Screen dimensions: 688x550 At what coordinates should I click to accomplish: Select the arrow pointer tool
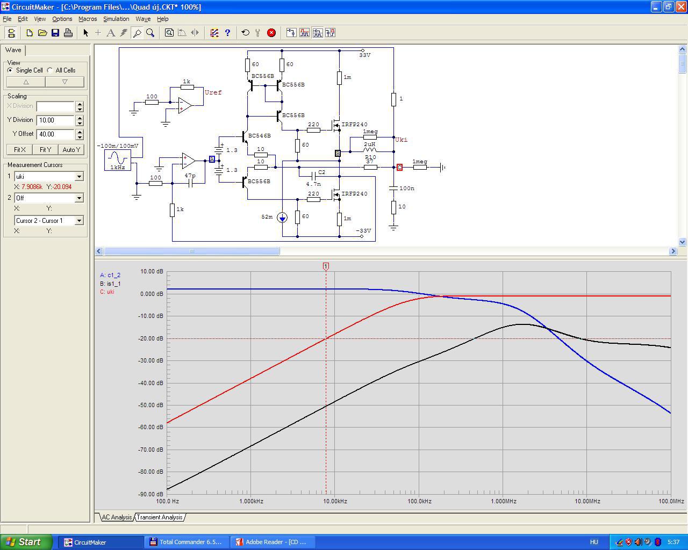point(85,33)
